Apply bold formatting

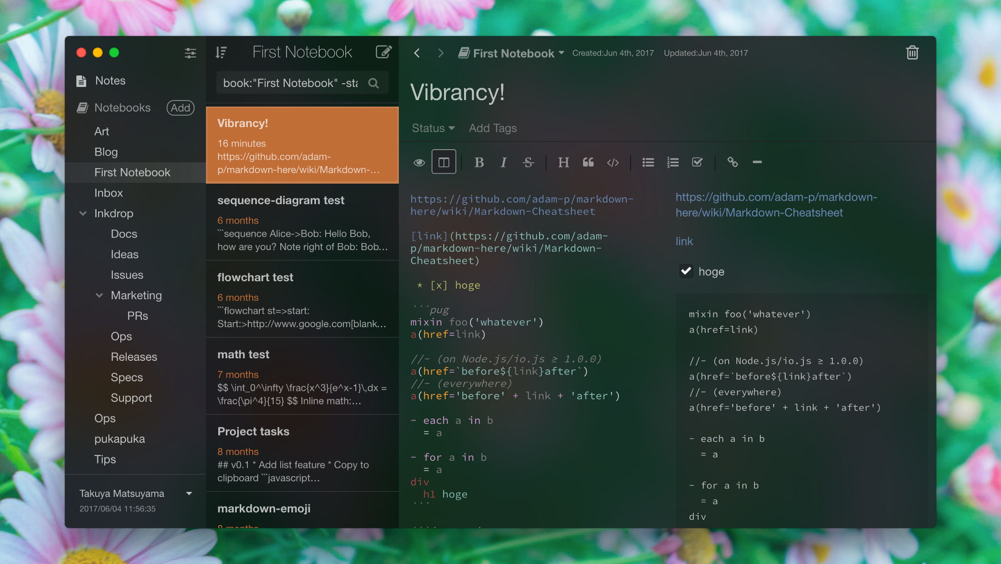479,162
